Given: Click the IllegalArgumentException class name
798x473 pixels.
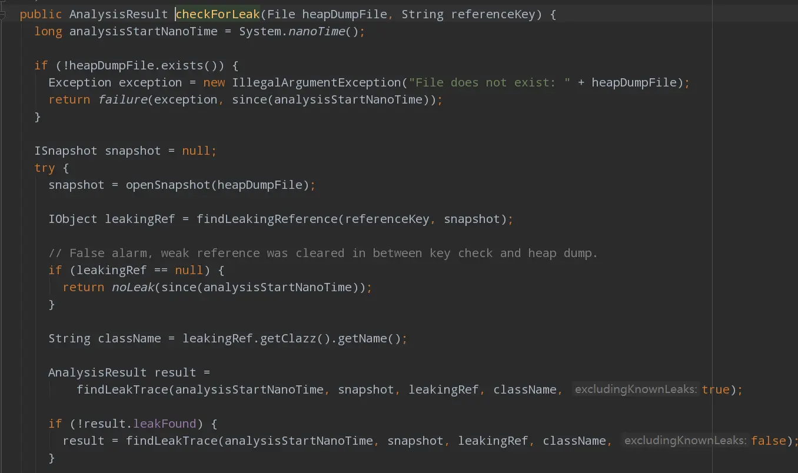Looking at the screenshot, I should [317, 82].
